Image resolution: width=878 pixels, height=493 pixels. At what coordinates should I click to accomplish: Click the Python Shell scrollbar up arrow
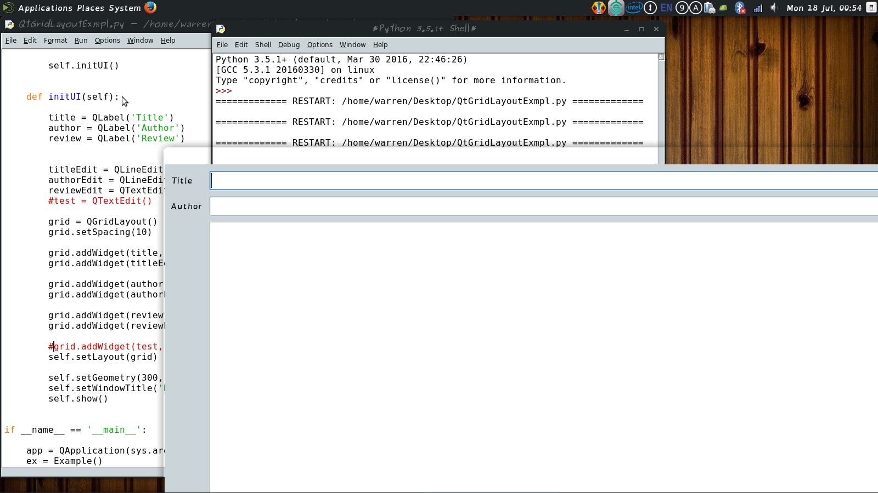coord(661,56)
